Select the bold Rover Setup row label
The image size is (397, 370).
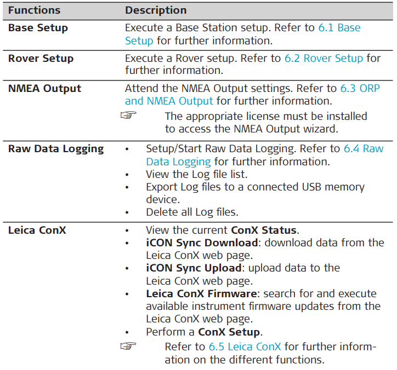point(41,59)
